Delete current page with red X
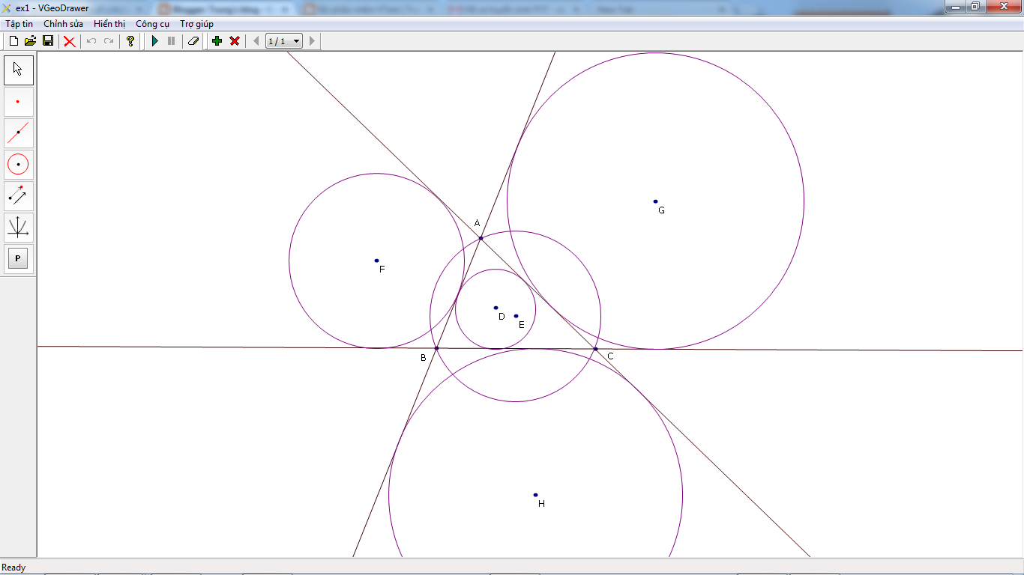Image resolution: width=1024 pixels, height=575 pixels. click(233, 41)
